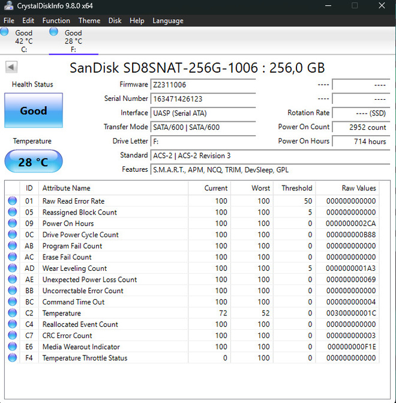
Task: Click raw value 000000000F1E
Action: (352, 347)
